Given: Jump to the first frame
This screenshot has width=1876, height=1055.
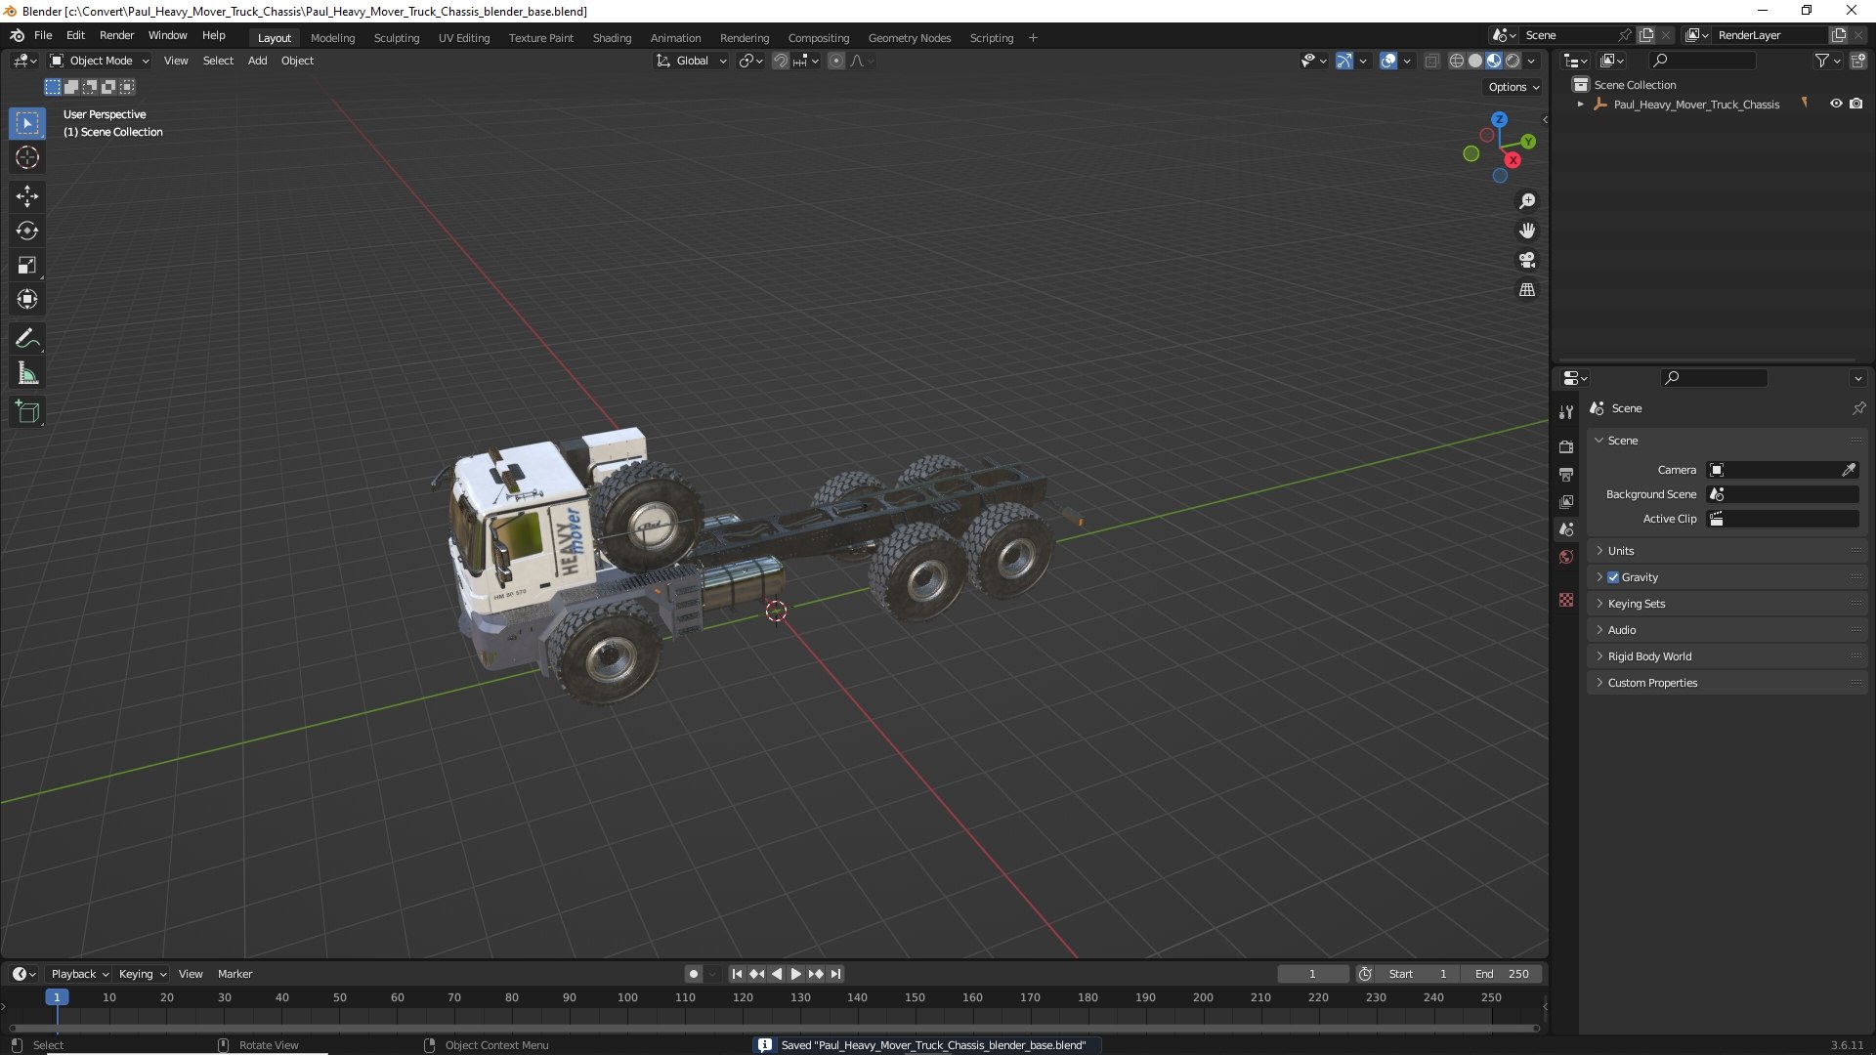Looking at the screenshot, I should click(x=737, y=974).
